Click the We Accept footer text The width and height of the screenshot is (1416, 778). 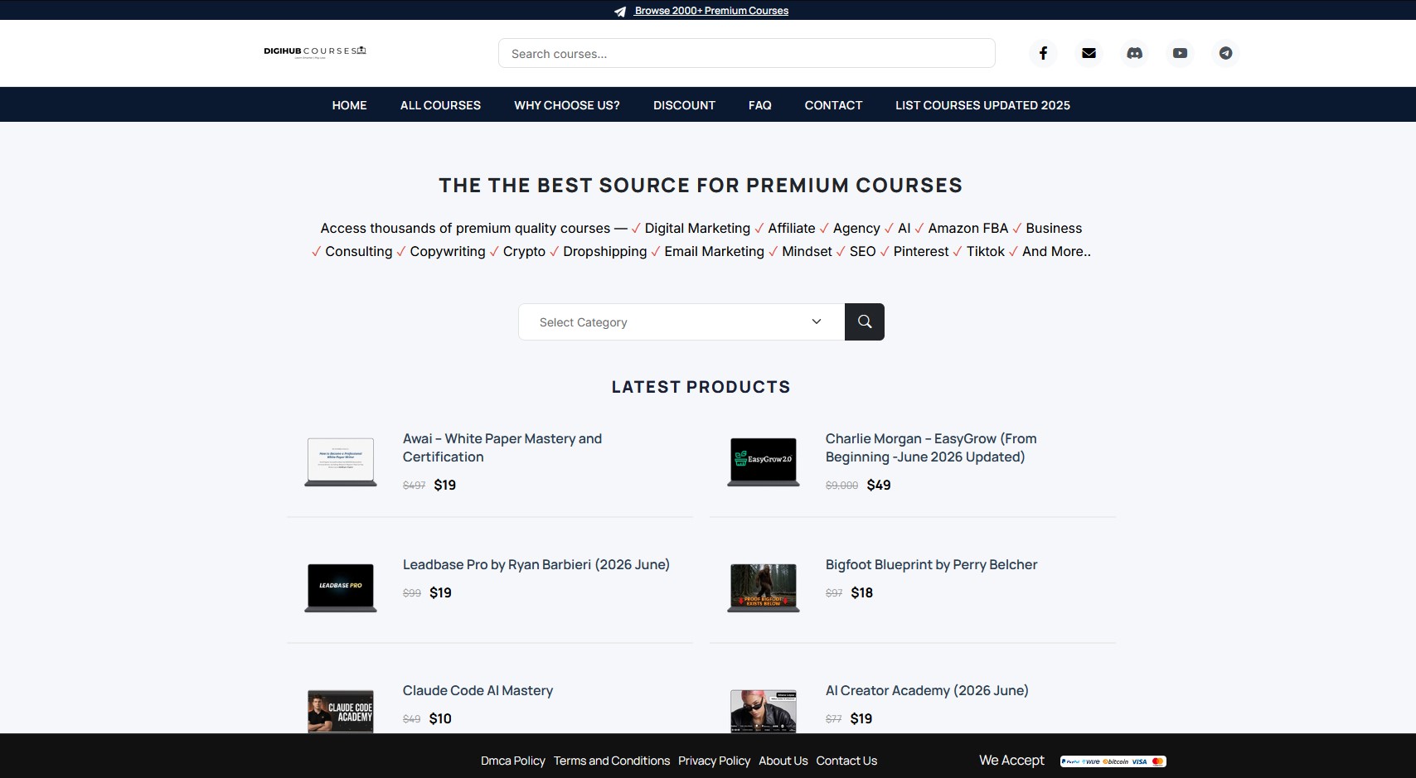1011,760
